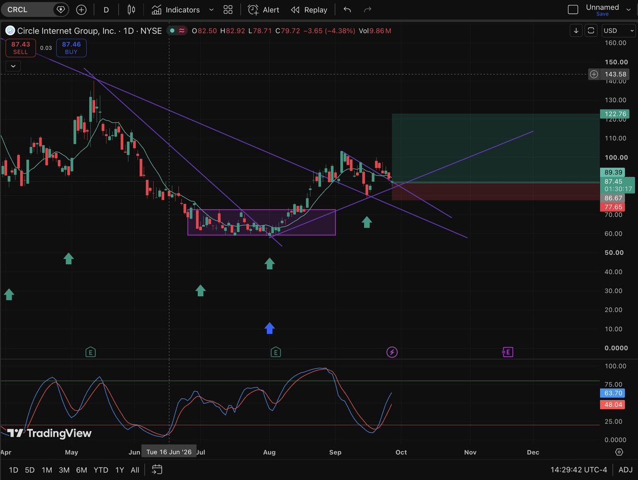Switch range to 3M

coord(64,470)
